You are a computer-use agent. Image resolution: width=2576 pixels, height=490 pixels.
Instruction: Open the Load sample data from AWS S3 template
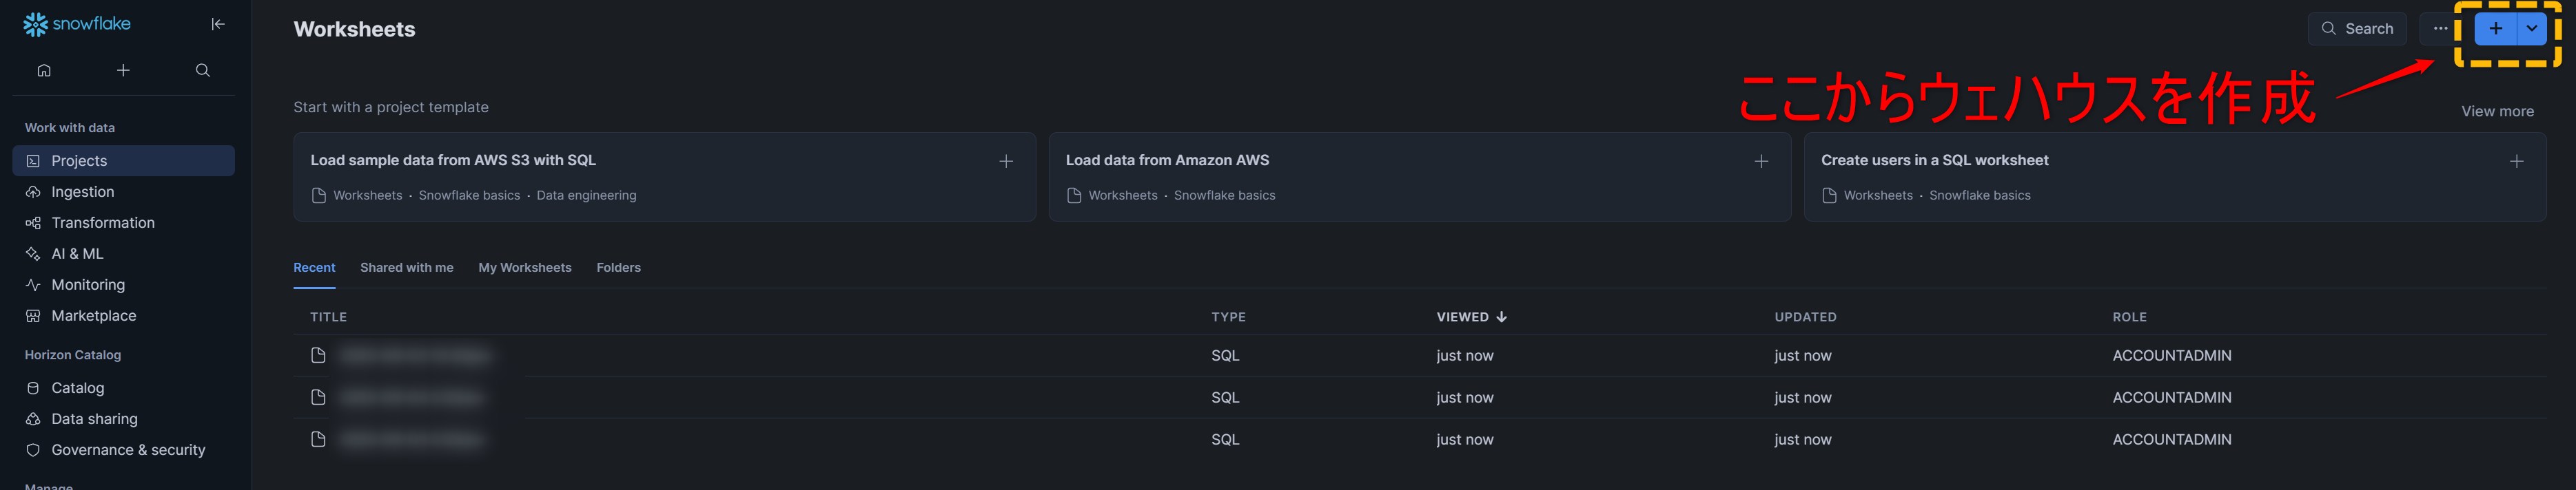pyautogui.click(x=664, y=177)
